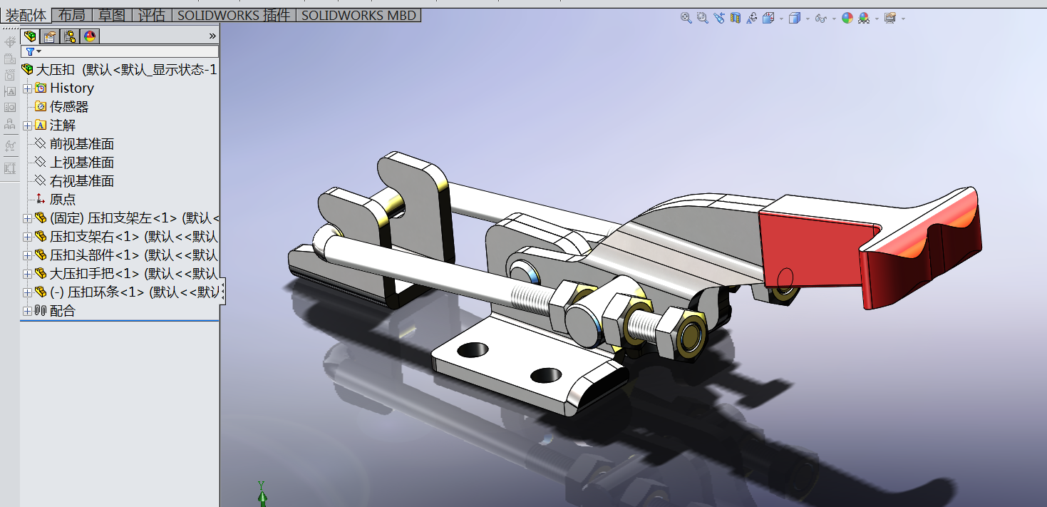Image resolution: width=1047 pixels, height=507 pixels.
Task: Select the 传感器 item
Action: pyautogui.click(x=69, y=107)
